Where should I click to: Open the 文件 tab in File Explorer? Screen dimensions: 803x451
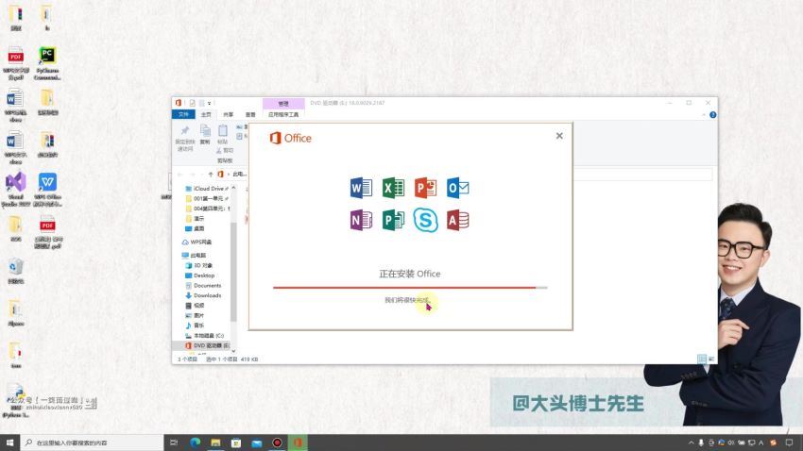point(183,114)
